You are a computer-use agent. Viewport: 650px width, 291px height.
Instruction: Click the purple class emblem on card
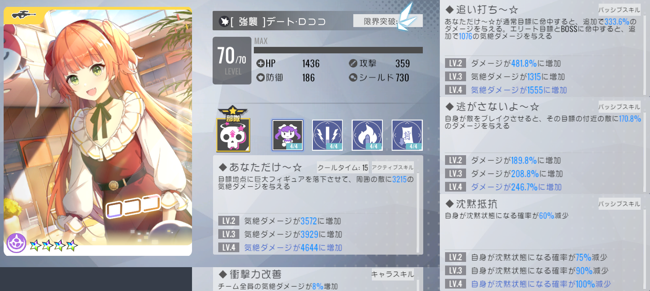(x=17, y=243)
